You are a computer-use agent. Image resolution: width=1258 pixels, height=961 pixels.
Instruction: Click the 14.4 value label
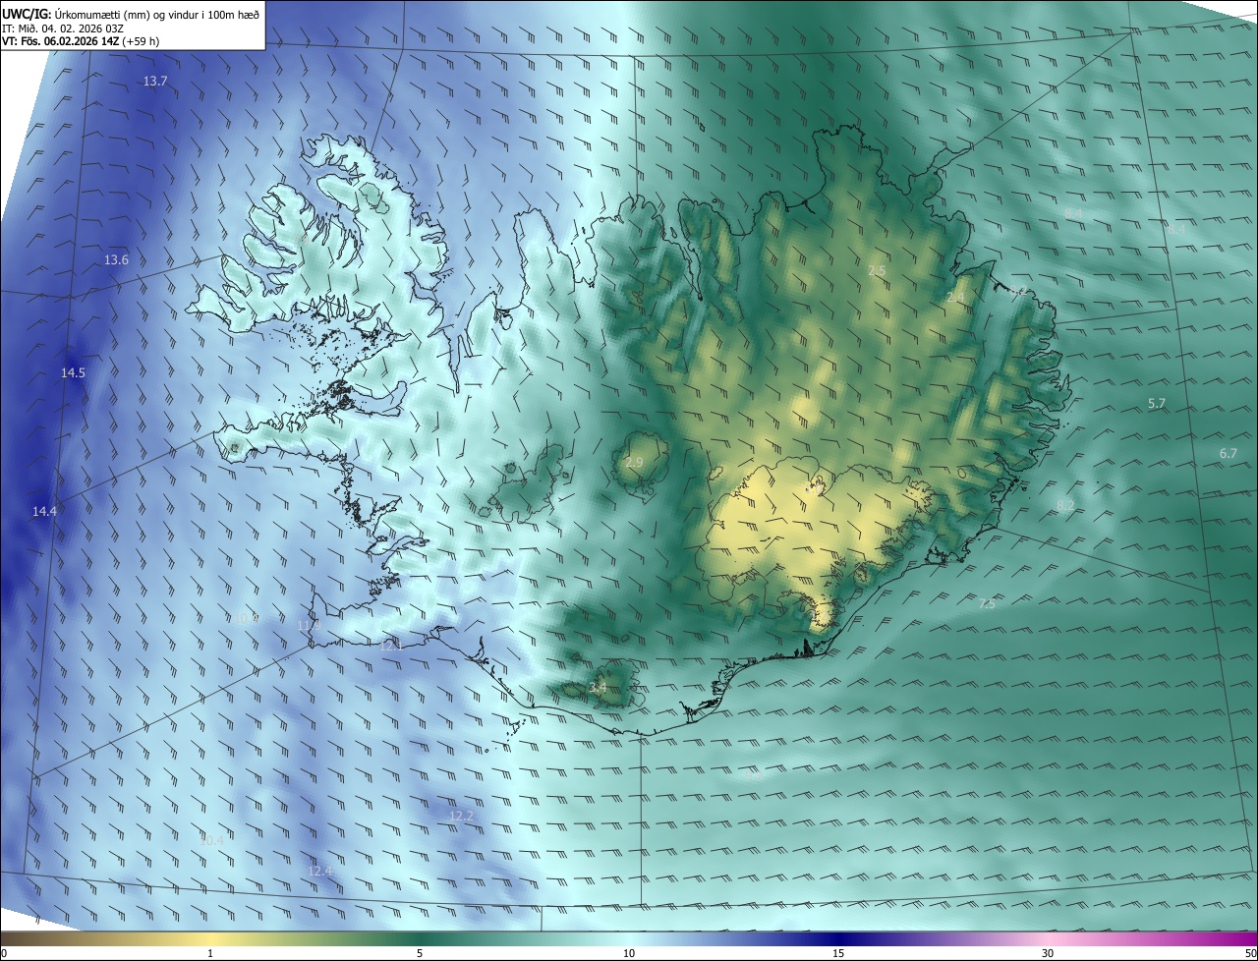coord(44,512)
